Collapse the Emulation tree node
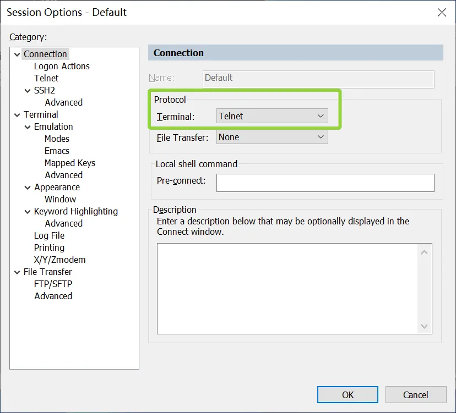The image size is (456, 413). click(28, 126)
